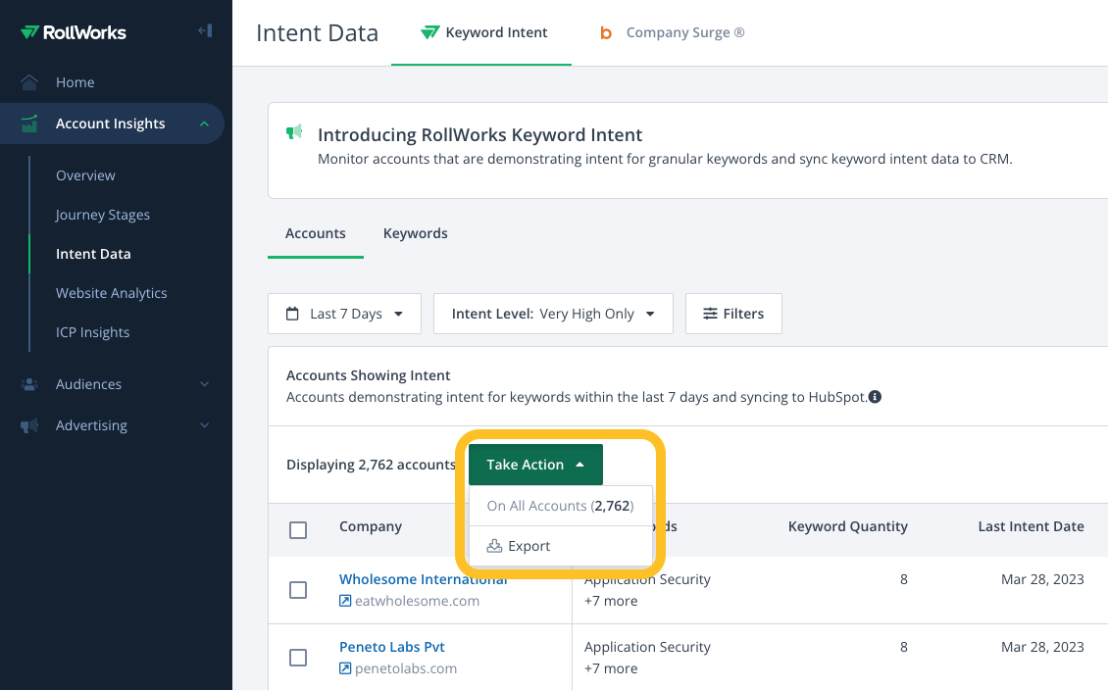Click '+7 more' keywords for Peneto Labs
Screen dimensions: 1108x690
[x=611, y=668]
